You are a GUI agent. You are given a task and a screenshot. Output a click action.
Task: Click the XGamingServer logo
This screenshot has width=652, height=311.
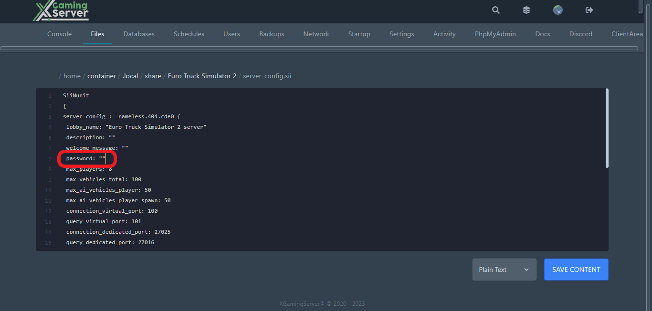60,10
